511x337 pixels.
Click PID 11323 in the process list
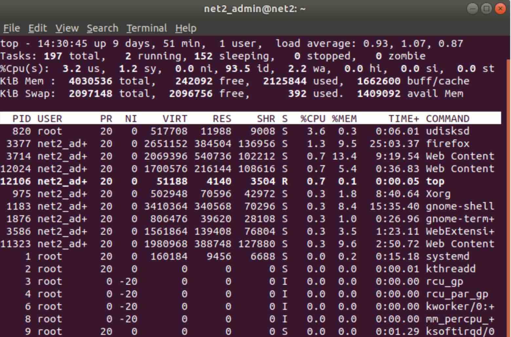[16, 244]
